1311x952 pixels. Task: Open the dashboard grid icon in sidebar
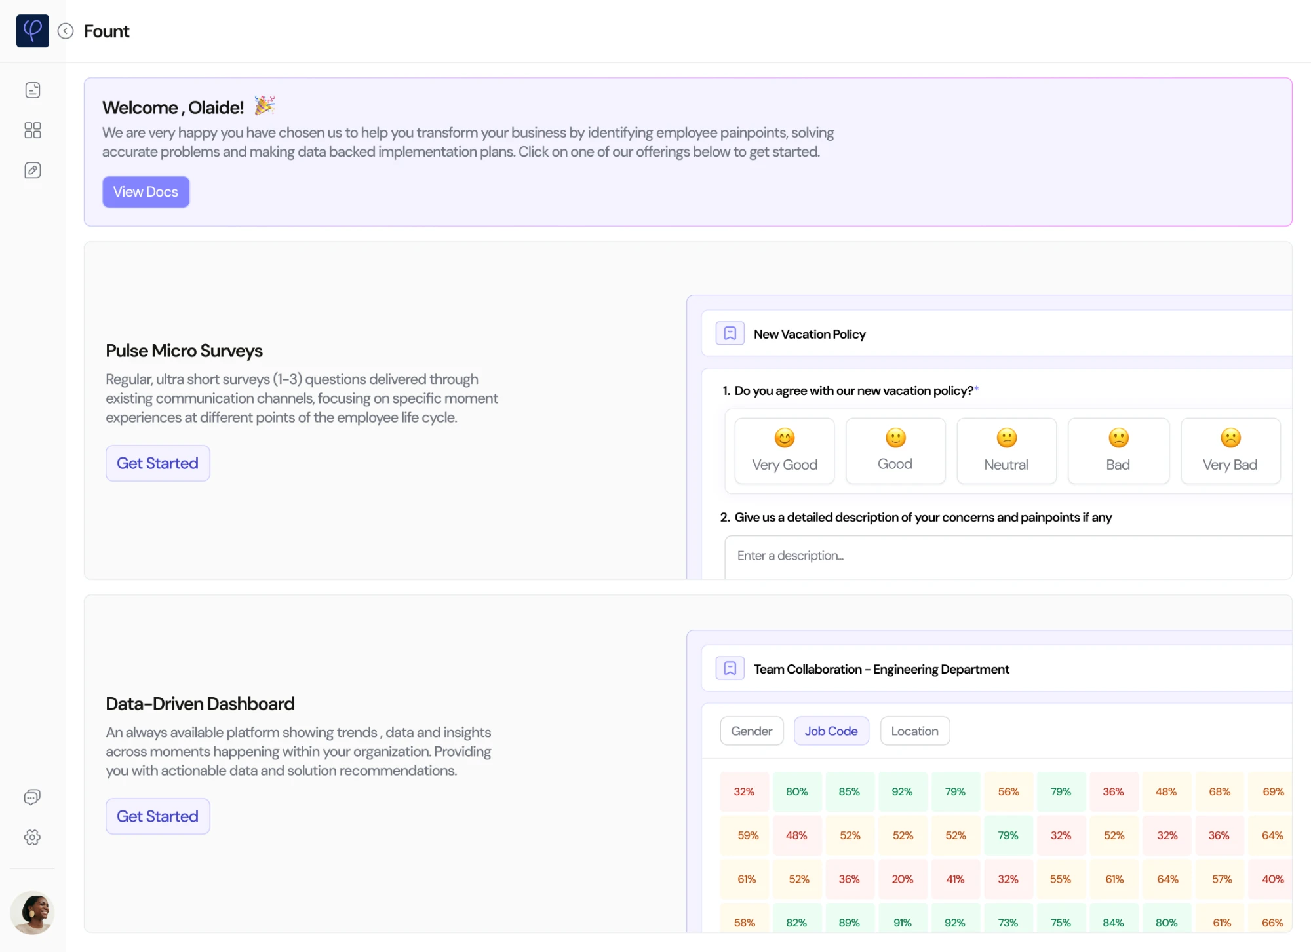pyautogui.click(x=33, y=130)
